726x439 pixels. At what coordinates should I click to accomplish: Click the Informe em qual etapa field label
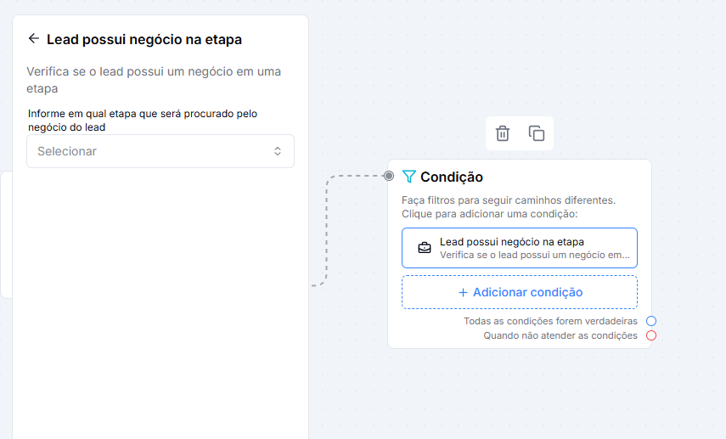point(143,121)
